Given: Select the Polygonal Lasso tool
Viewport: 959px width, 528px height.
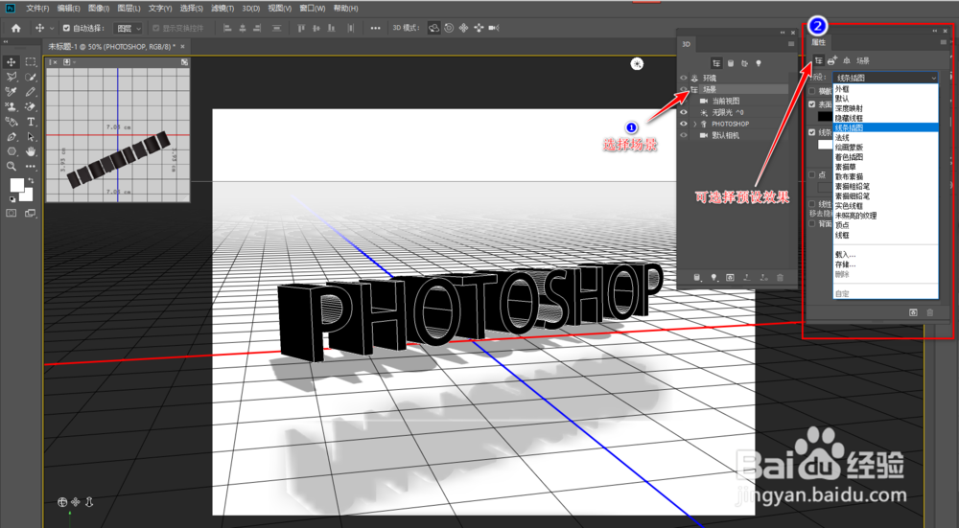Looking at the screenshot, I should click(11, 77).
